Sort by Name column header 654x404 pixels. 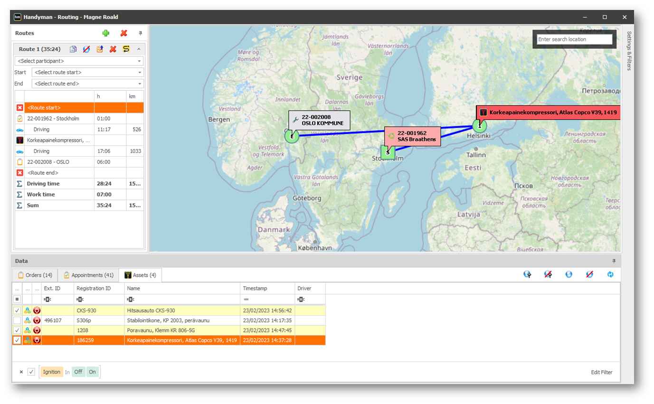[182, 288]
